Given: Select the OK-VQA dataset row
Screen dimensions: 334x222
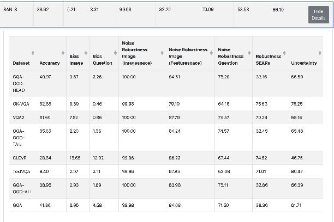Looking at the screenshot, I should coord(21,103).
